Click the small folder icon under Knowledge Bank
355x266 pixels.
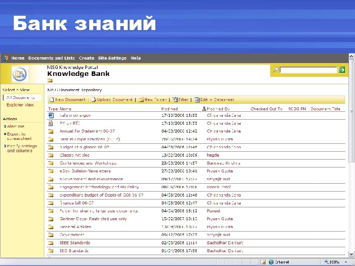tap(50, 80)
